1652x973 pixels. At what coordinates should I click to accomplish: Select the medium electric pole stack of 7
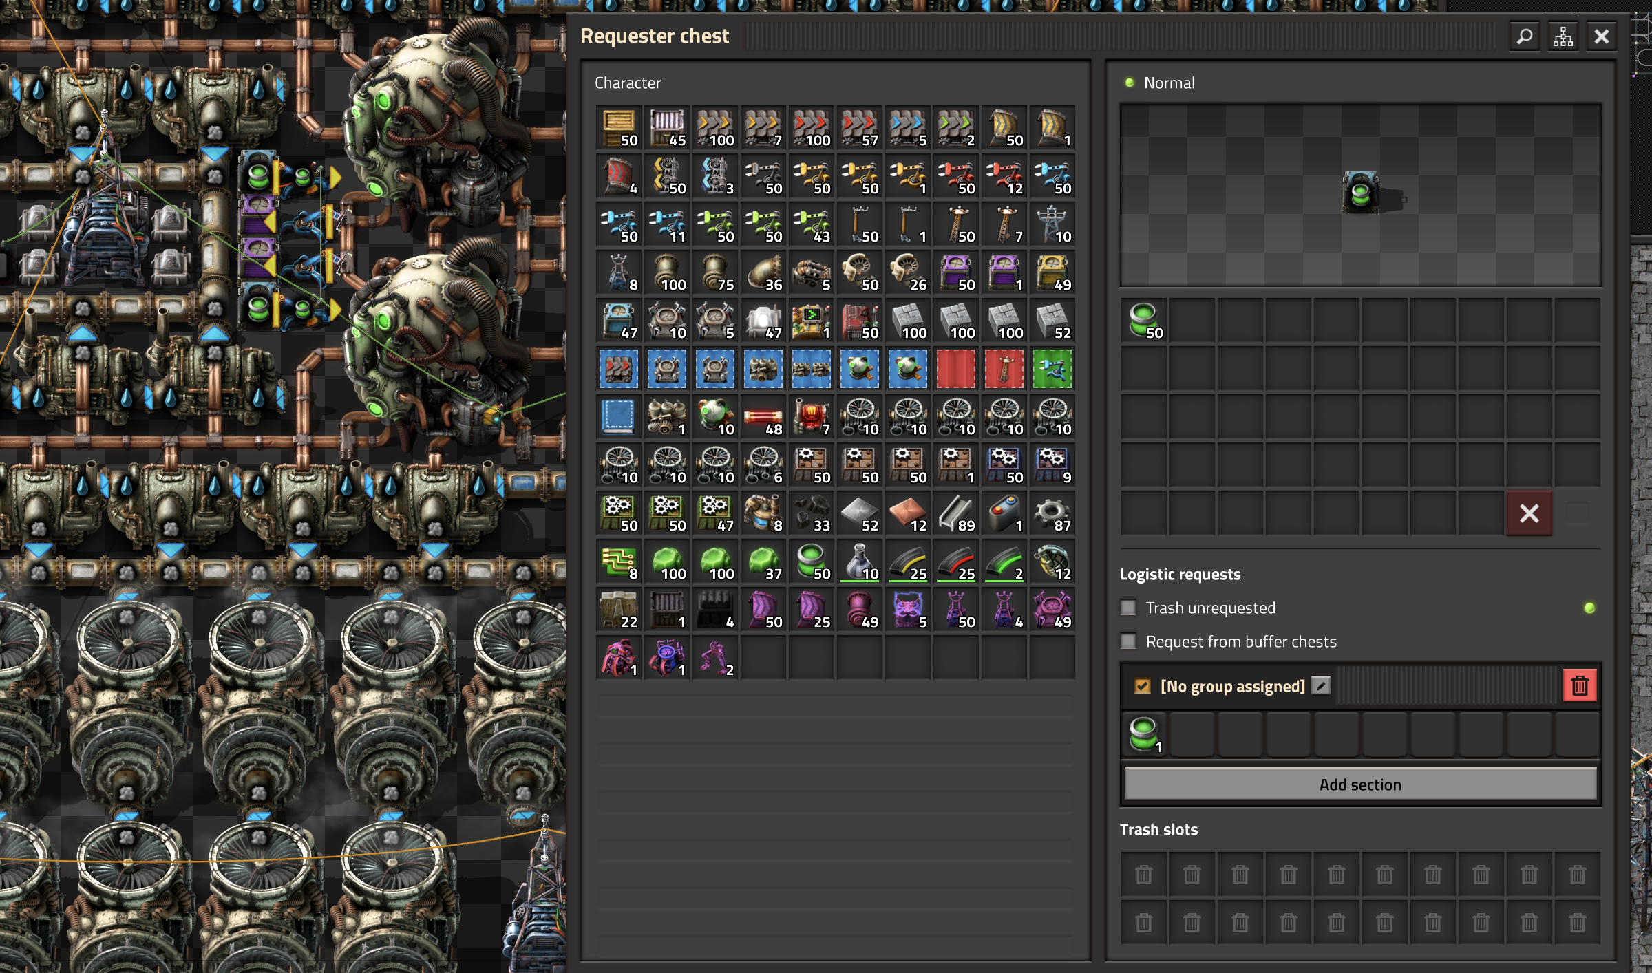pos(1004,224)
